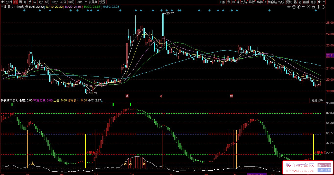The height and width of the screenshot is (175, 334).
Task: Switch to 5分 minute chart
Action: (47, 2)
